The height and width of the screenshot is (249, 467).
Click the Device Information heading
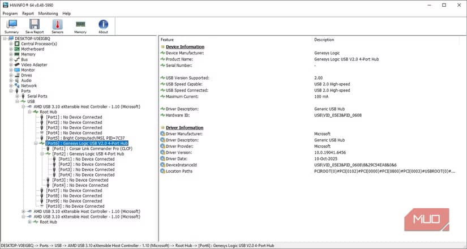point(185,47)
